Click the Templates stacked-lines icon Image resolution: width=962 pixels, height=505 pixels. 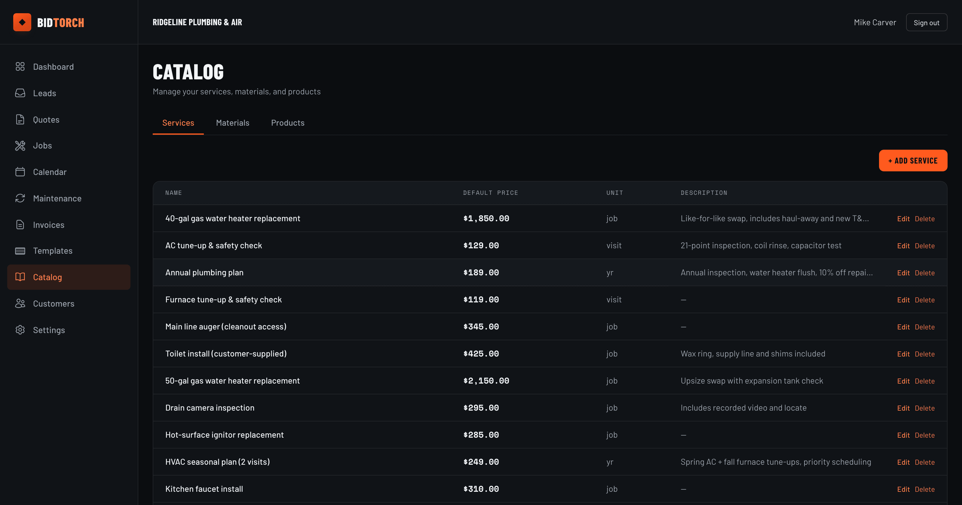pos(20,251)
